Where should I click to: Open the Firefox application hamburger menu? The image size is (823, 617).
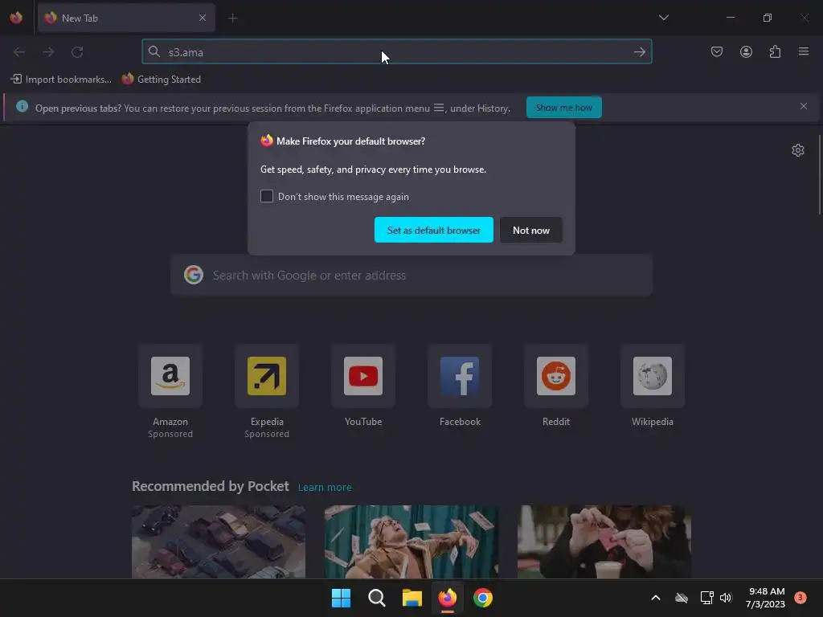(x=804, y=51)
